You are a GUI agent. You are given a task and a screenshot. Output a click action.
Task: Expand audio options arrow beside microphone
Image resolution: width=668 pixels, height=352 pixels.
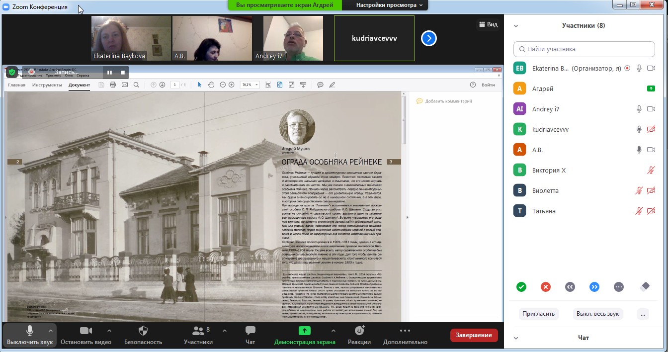pyautogui.click(x=50, y=331)
